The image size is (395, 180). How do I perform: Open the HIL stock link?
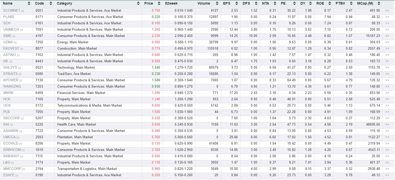6,61
